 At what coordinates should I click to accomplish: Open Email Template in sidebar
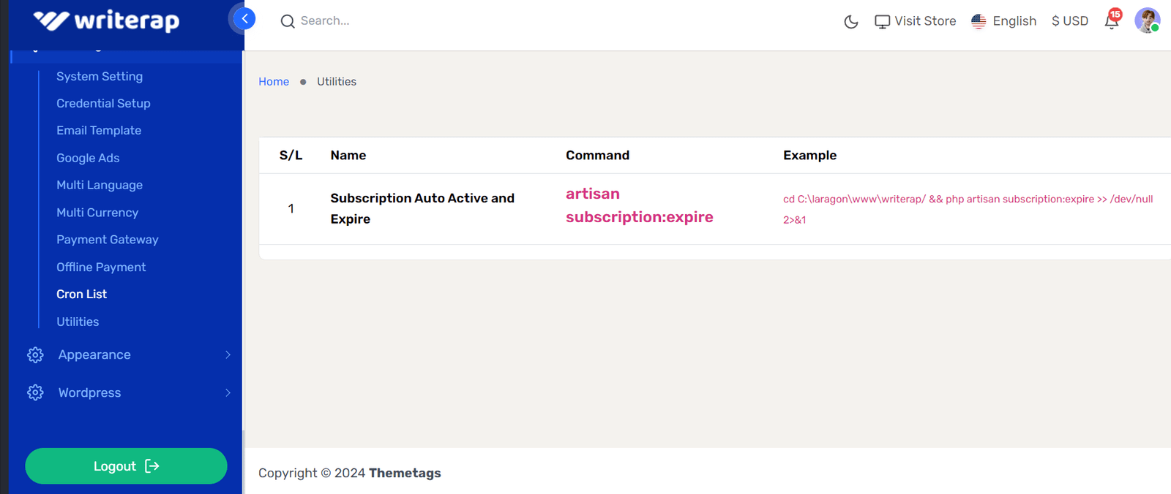click(99, 131)
